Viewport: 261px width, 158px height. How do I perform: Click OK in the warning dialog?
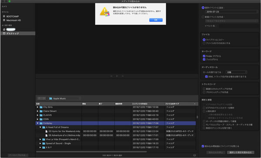tap(156, 20)
